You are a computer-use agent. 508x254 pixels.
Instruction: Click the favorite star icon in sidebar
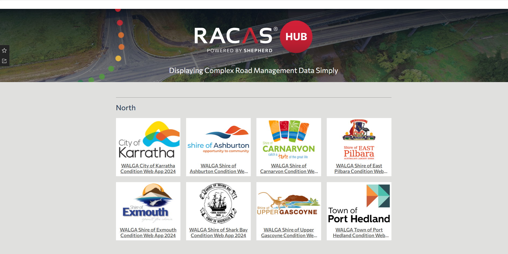click(x=4, y=50)
